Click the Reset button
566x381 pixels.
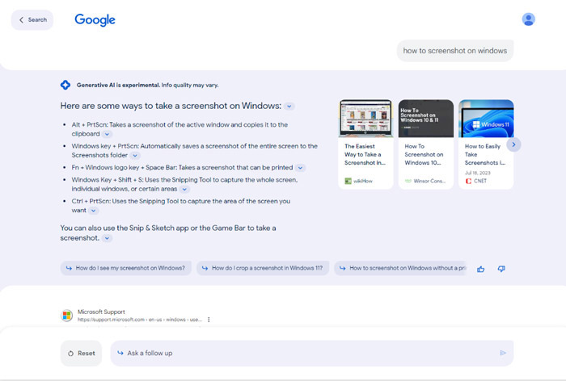tap(81, 354)
